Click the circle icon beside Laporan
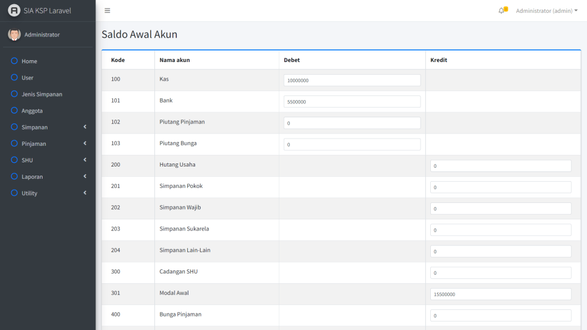587x330 pixels. (14, 176)
